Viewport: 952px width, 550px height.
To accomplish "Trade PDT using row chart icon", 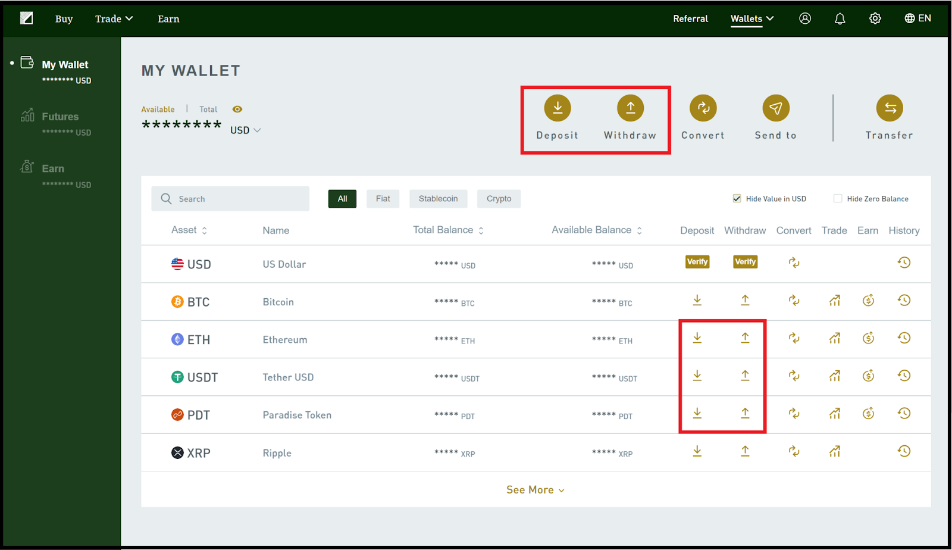I will (835, 413).
